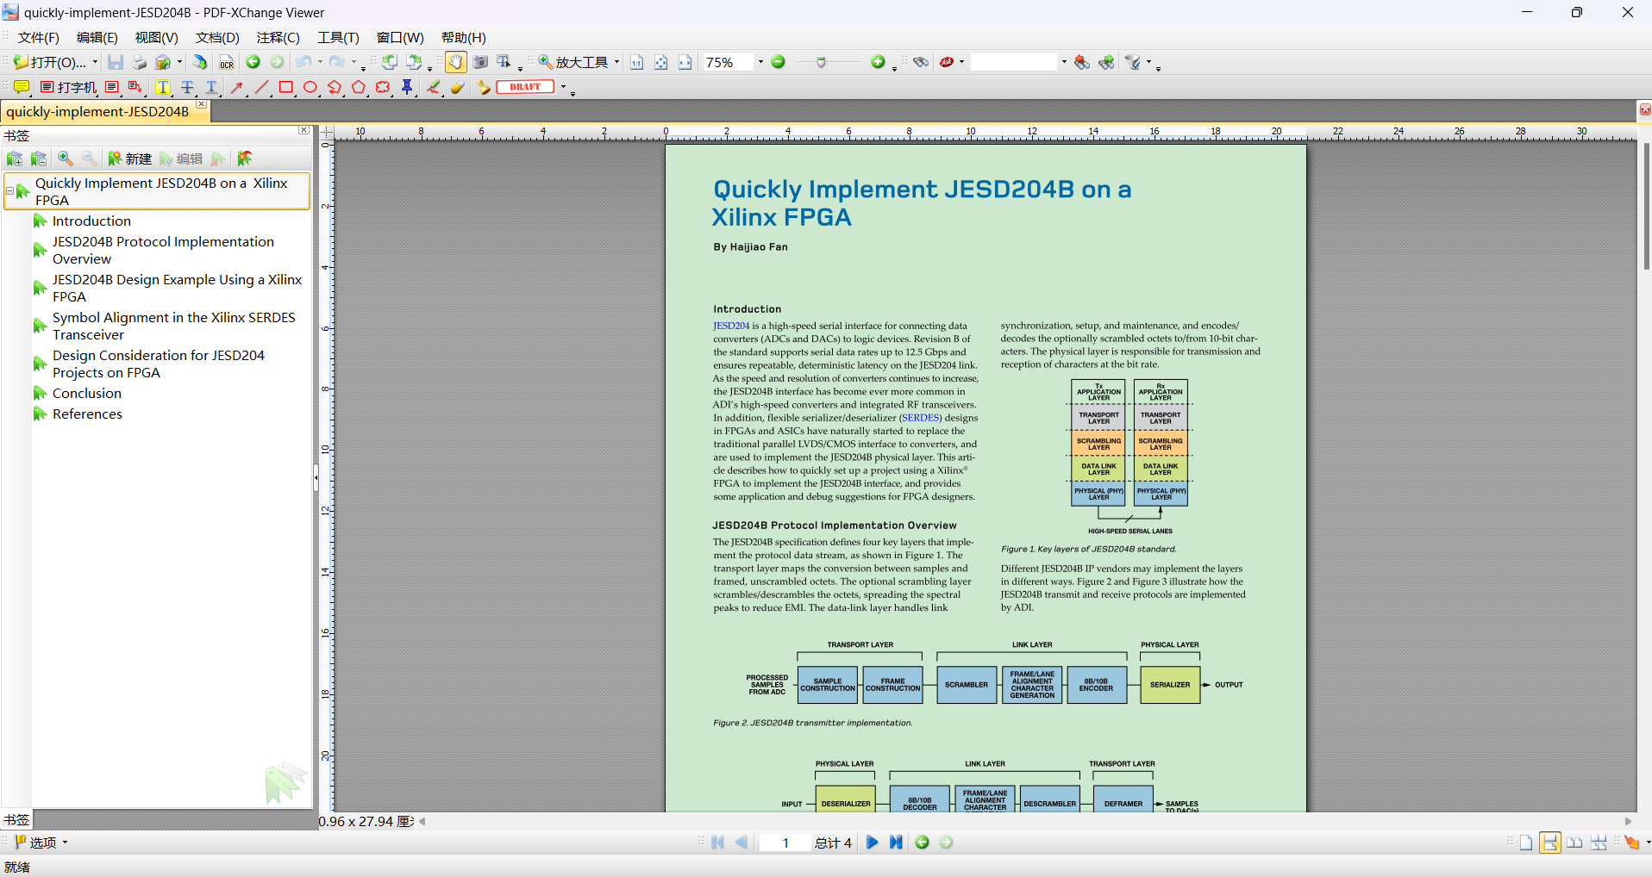Open the 文件(F) menu
Viewport: 1652px width, 877px height.
tap(39, 38)
